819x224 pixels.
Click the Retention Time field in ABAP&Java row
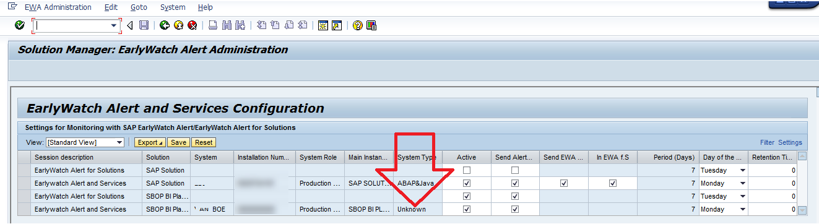(773, 183)
